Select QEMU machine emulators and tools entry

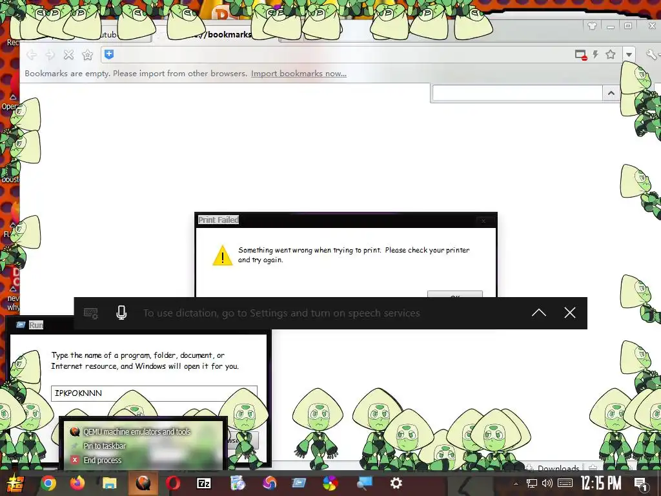(x=137, y=431)
